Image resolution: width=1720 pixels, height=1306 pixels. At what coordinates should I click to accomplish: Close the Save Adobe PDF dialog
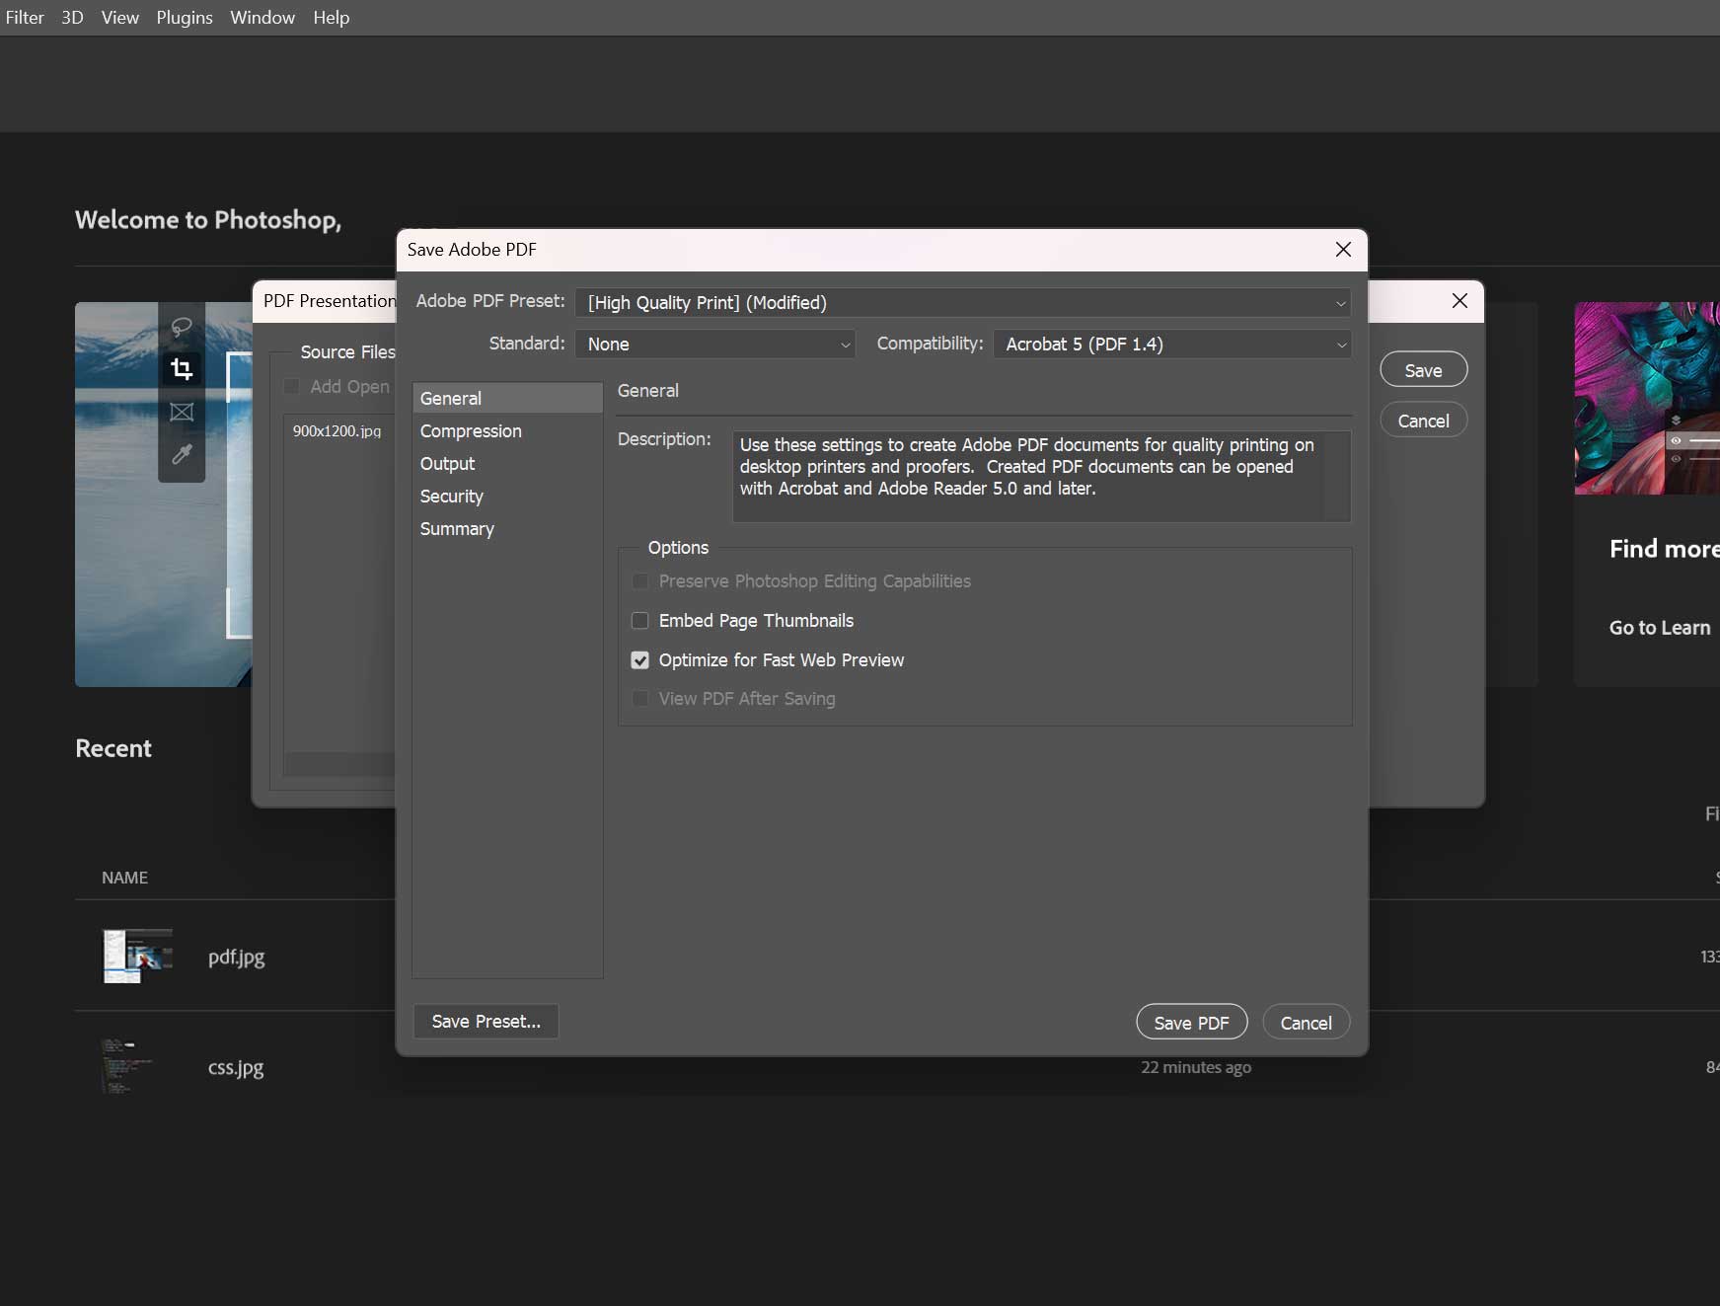[x=1343, y=250]
